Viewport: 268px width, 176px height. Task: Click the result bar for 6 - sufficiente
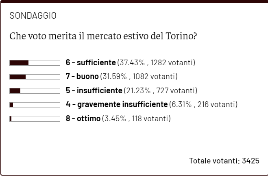(x=35, y=63)
